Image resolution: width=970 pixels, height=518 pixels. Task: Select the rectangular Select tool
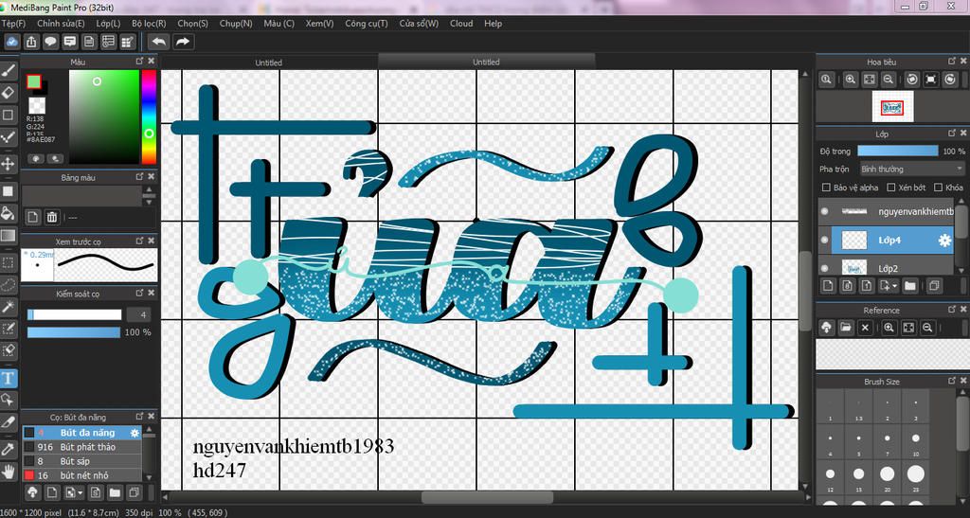(x=8, y=262)
